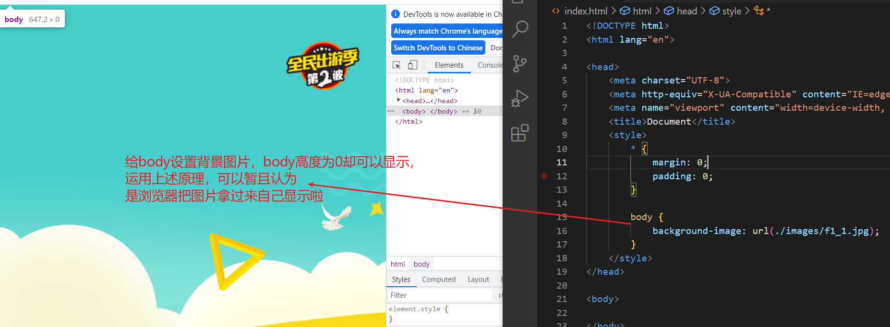Click the style item in editor breadcrumb
Viewport: 890px width, 327px height.
point(725,11)
